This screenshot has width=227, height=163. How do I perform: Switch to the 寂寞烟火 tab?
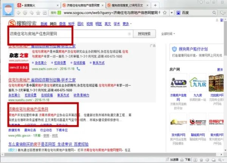(38, 6)
